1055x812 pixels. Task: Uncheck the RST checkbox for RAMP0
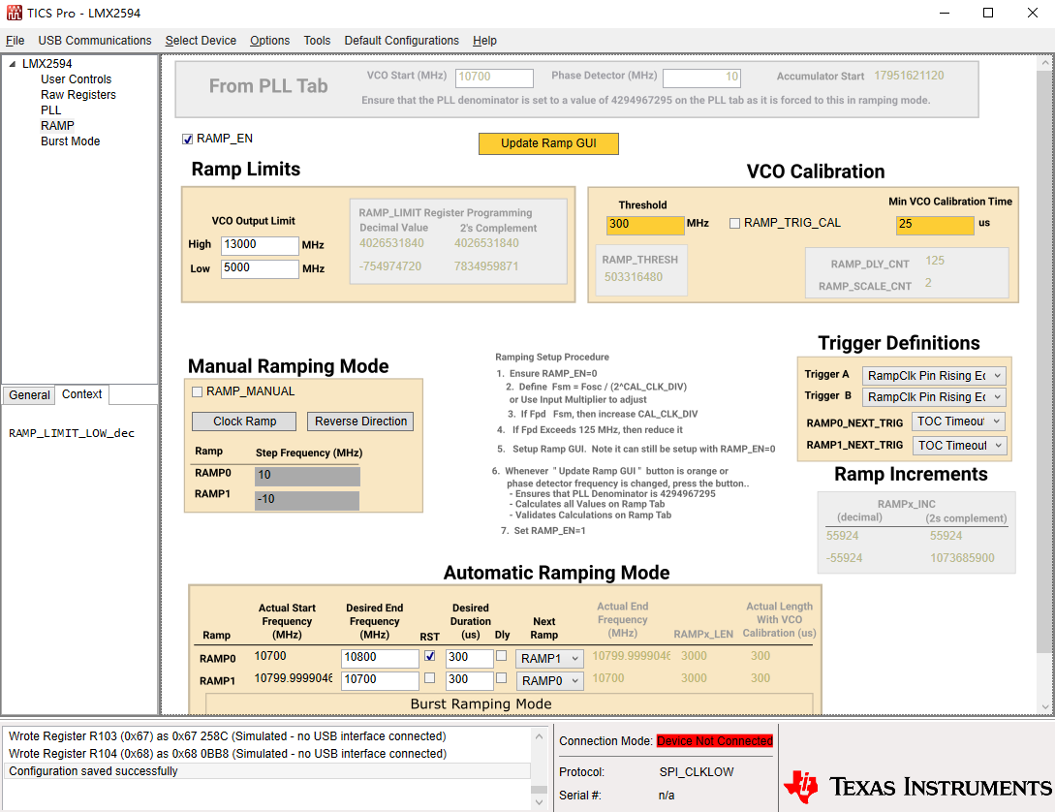click(429, 656)
